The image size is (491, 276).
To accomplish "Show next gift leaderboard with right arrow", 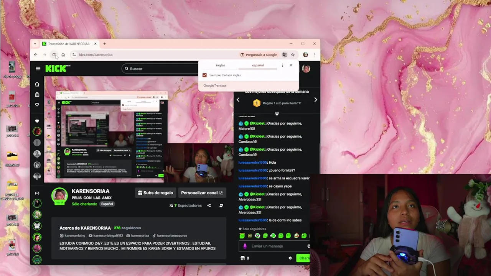I will click(x=315, y=100).
